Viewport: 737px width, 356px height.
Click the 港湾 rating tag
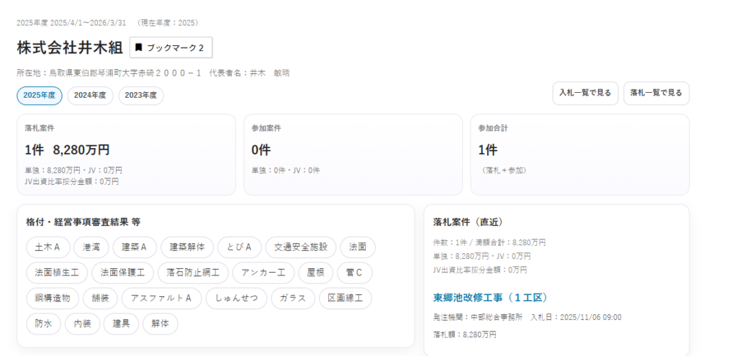91,247
